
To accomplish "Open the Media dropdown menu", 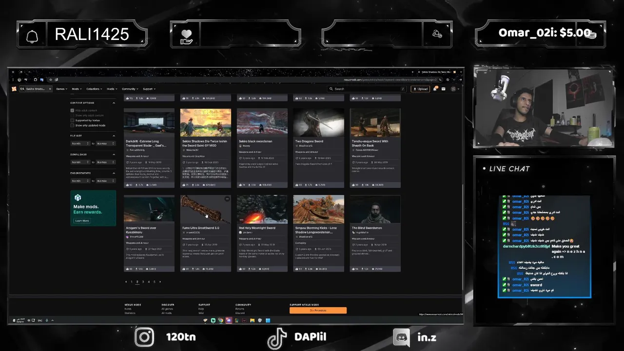I will [112, 89].
